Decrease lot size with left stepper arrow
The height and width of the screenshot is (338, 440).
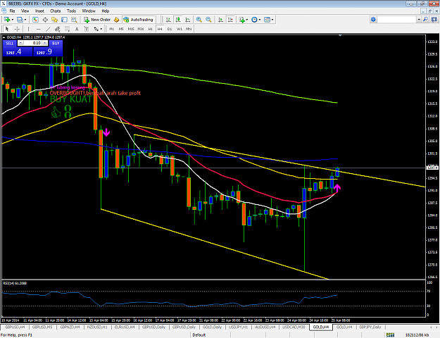point(21,43)
